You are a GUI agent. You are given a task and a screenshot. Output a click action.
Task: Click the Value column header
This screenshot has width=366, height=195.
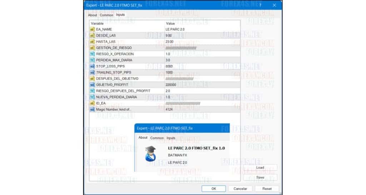pyautogui.click(x=170, y=23)
